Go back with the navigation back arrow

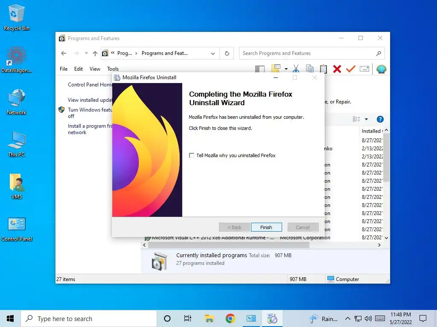click(x=64, y=53)
